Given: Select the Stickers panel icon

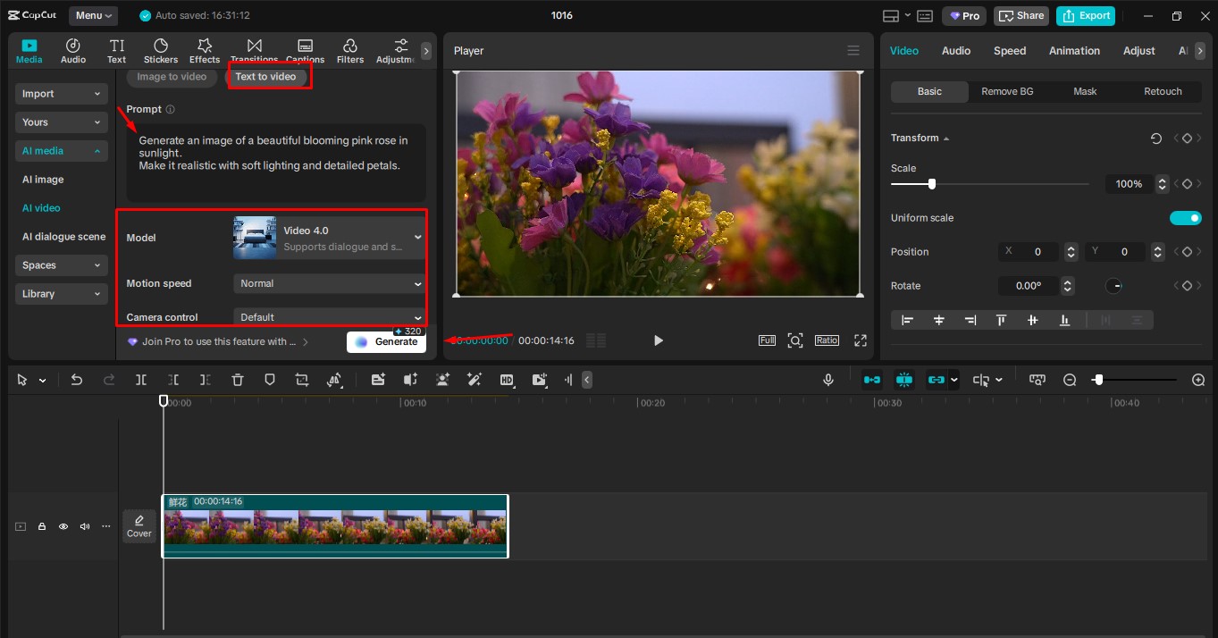Looking at the screenshot, I should tap(161, 49).
